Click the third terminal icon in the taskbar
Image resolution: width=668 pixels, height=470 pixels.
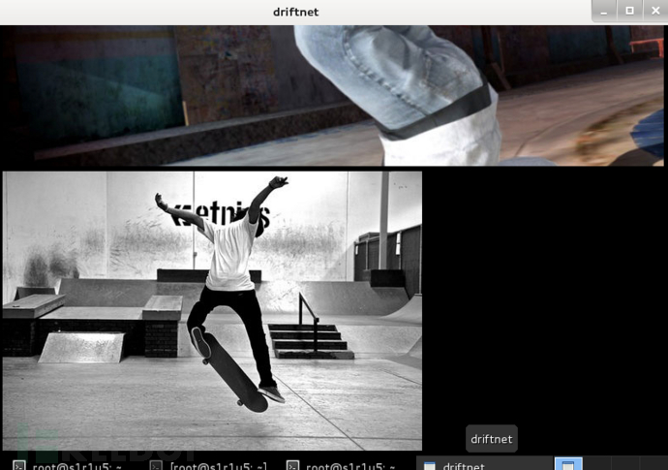tap(292, 466)
